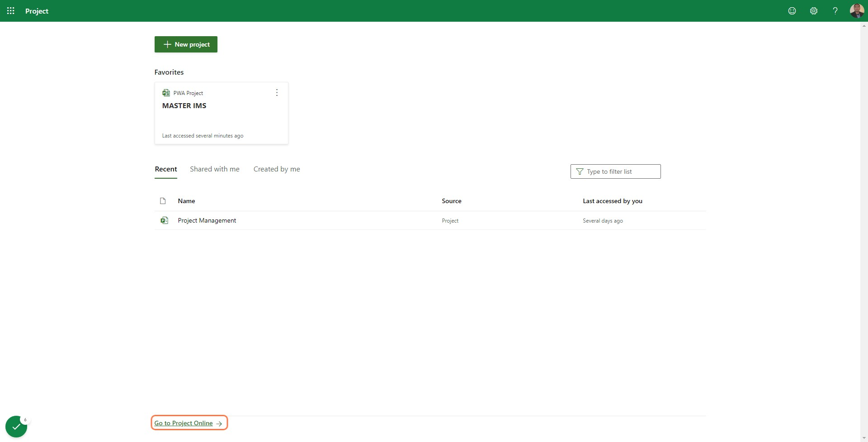868x442 pixels.
Task: Click the Project title in header
Action: [37, 11]
